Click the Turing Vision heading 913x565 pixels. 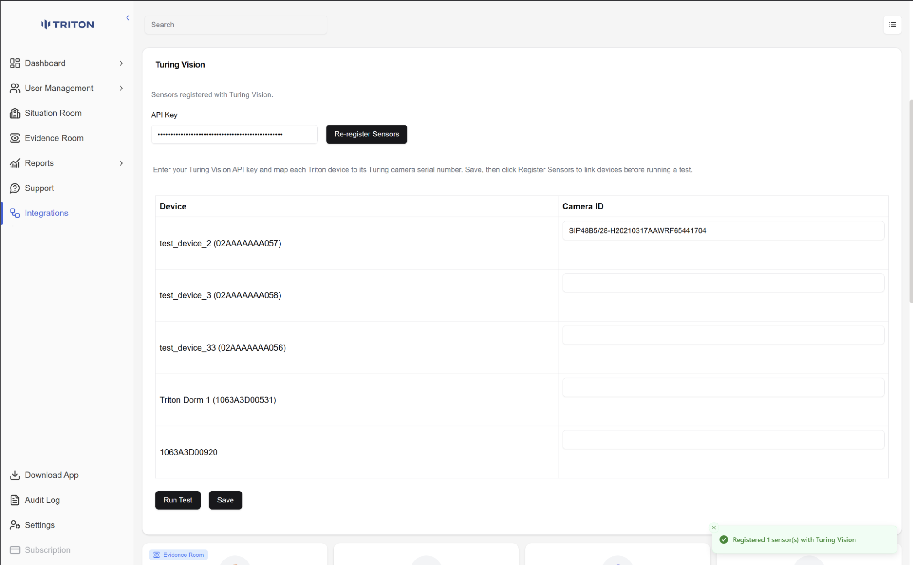(180, 64)
